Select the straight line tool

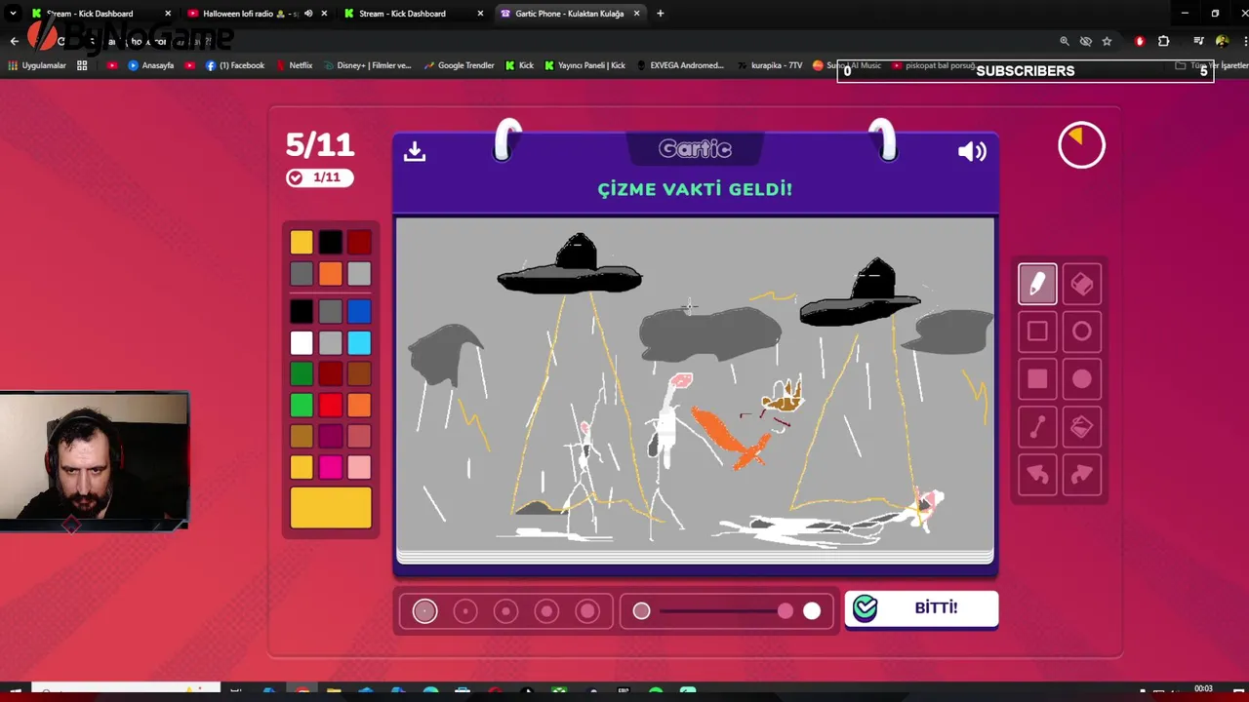coord(1037,427)
